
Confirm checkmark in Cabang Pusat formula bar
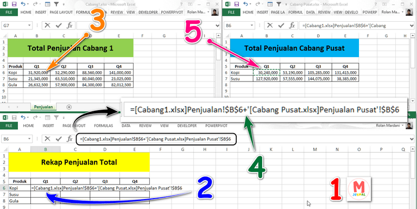[x=281, y=26]
